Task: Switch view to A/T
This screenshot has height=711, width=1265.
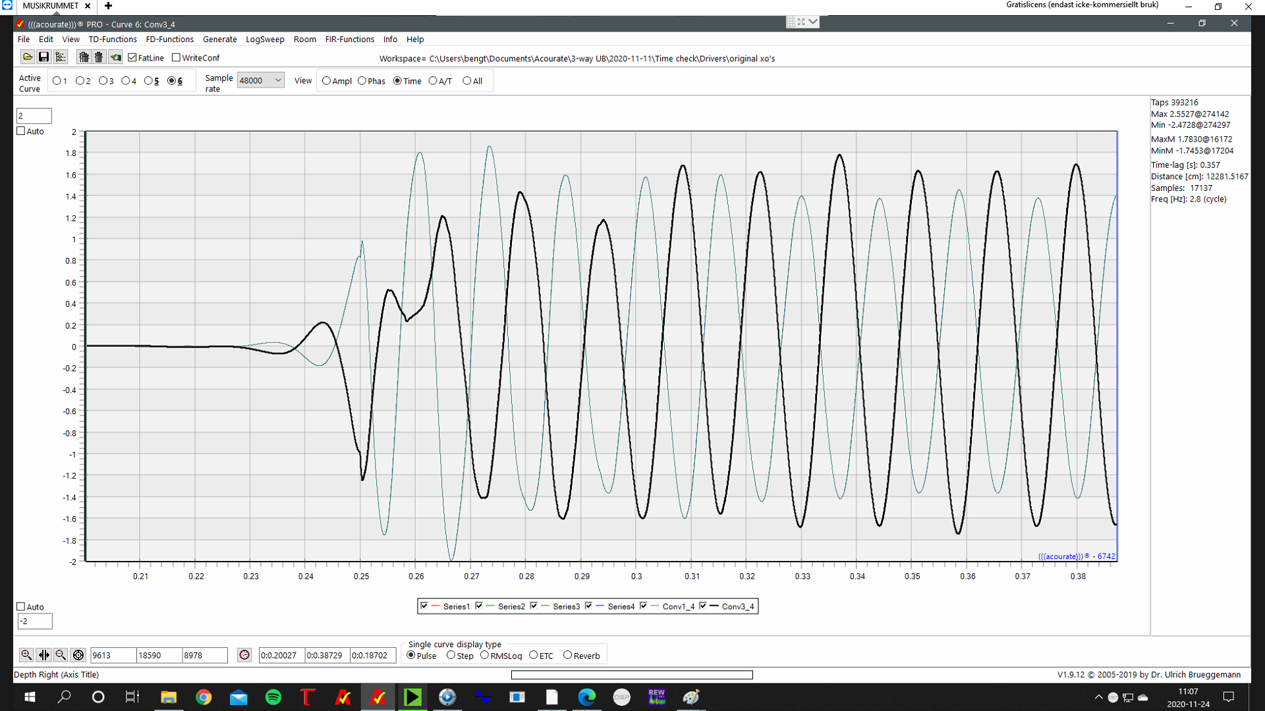Action: (x=433, y=81)
